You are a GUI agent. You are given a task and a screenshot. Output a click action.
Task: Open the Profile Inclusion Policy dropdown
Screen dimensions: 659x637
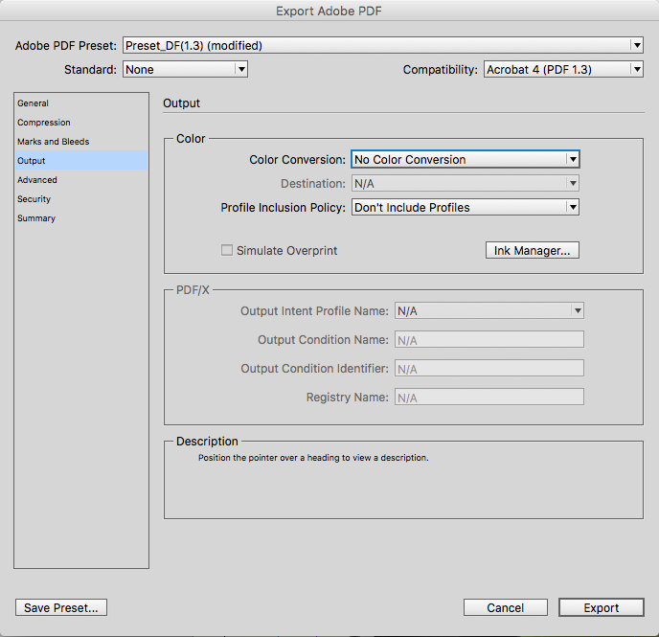(466, 207)
